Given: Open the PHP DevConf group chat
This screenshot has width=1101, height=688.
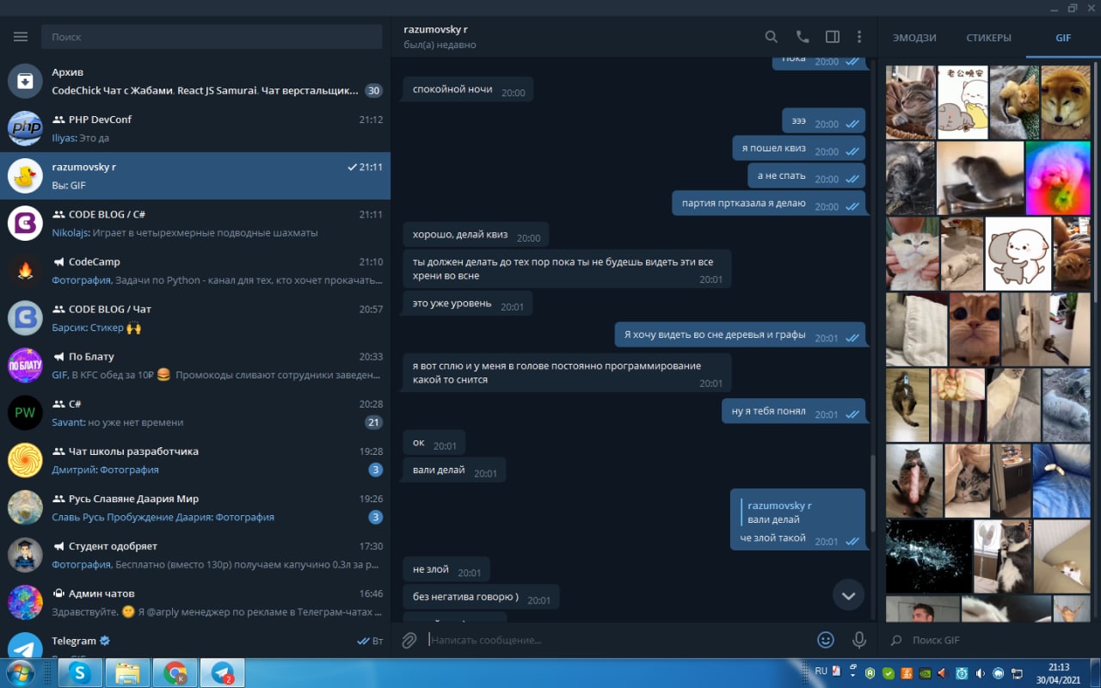Looking at the screenshot, I should tap(195, 129).
